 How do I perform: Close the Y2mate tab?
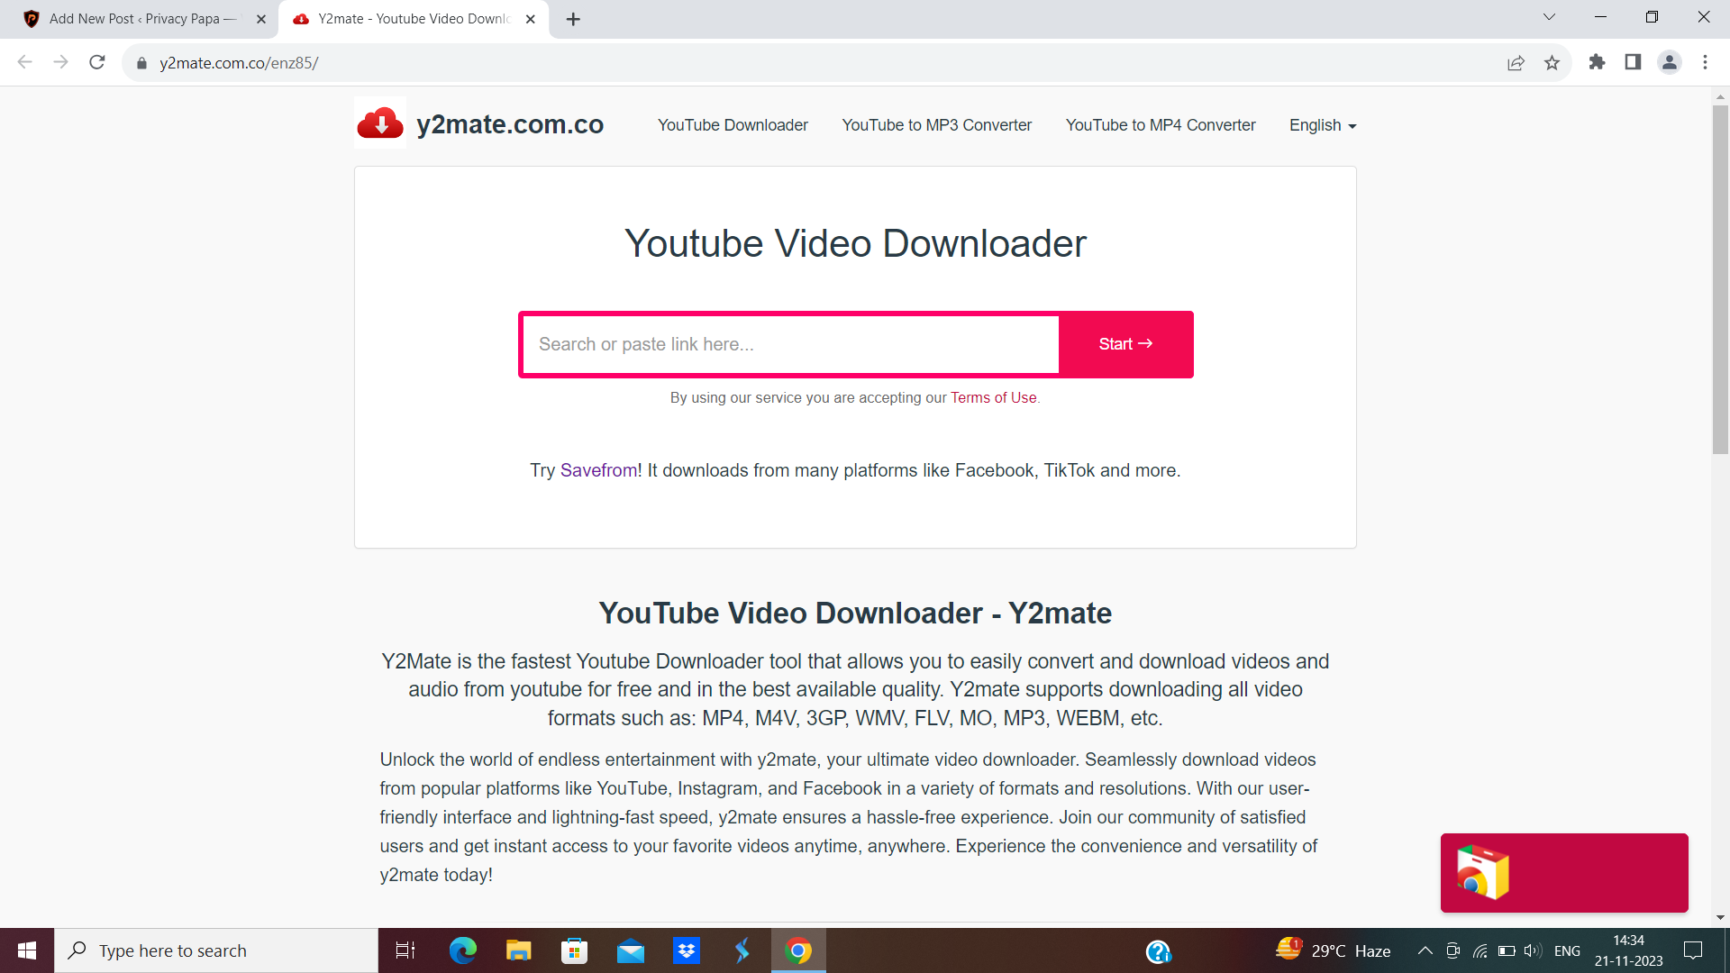coord(531,19)
